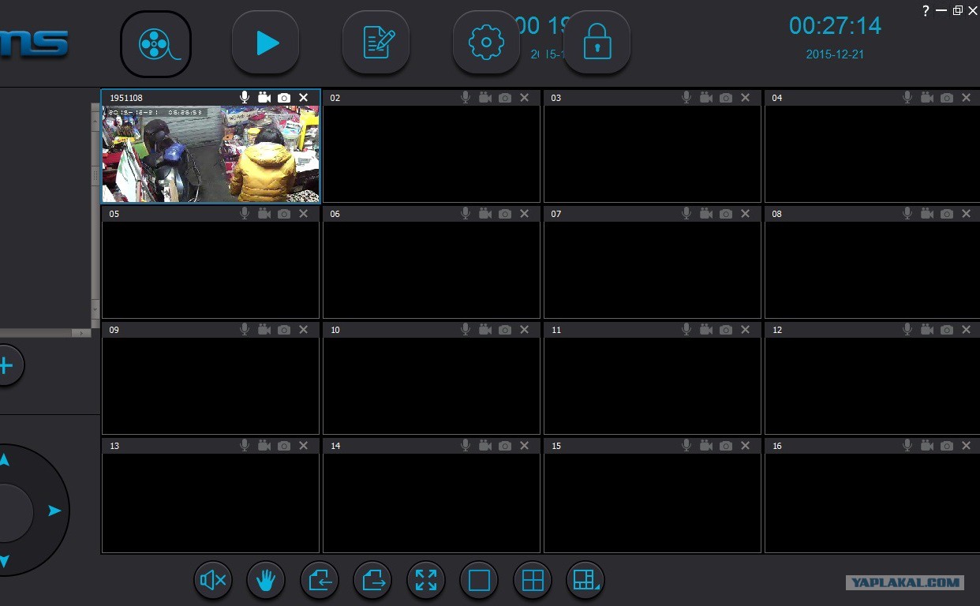Viewport: 980px width, 606px height.
Task: Open the playback tab with play triangle
Action: [x=265, y=43]
